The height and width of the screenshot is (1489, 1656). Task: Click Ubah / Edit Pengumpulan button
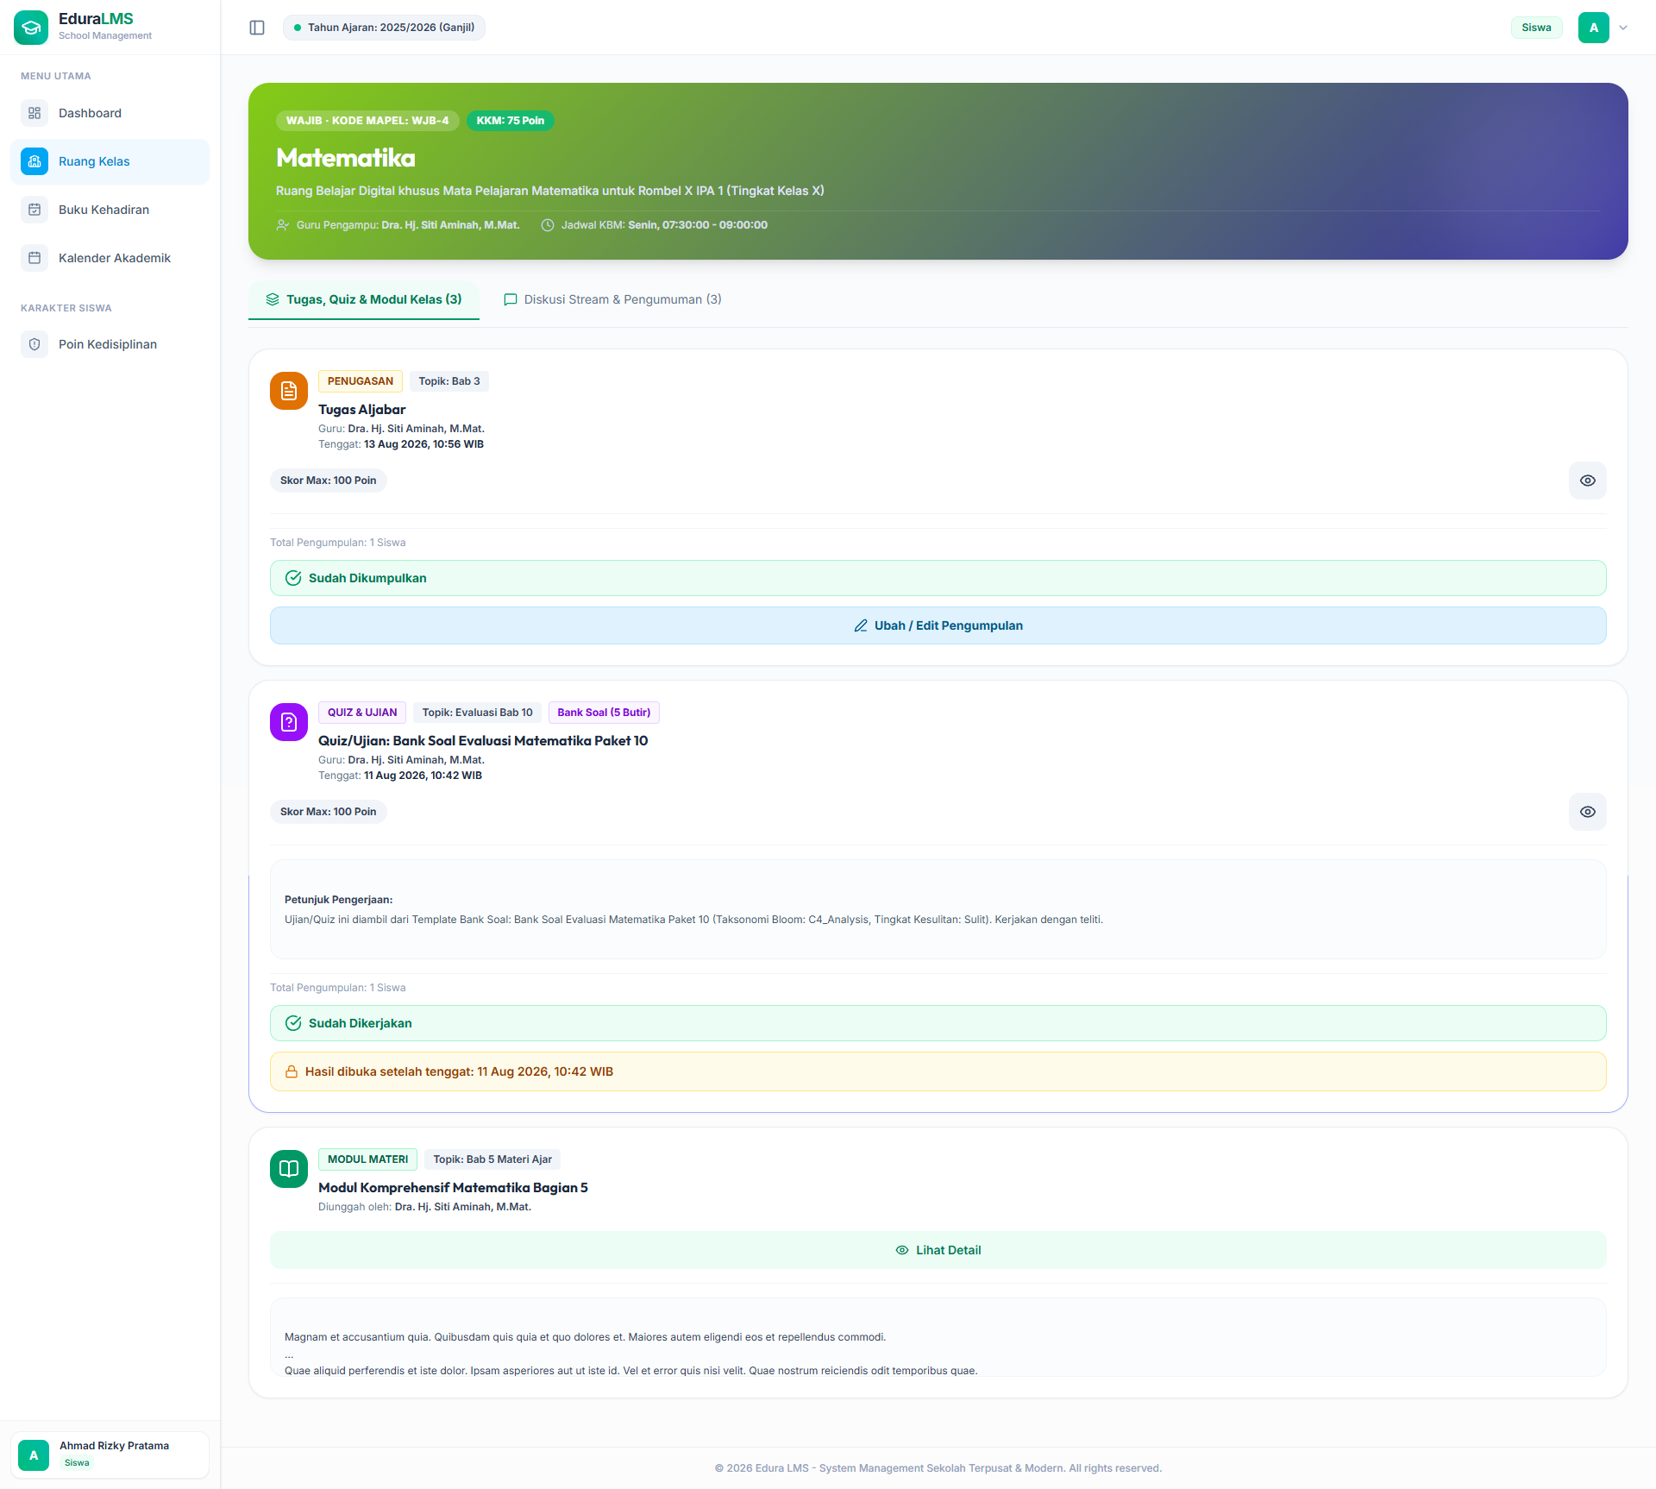938,625
